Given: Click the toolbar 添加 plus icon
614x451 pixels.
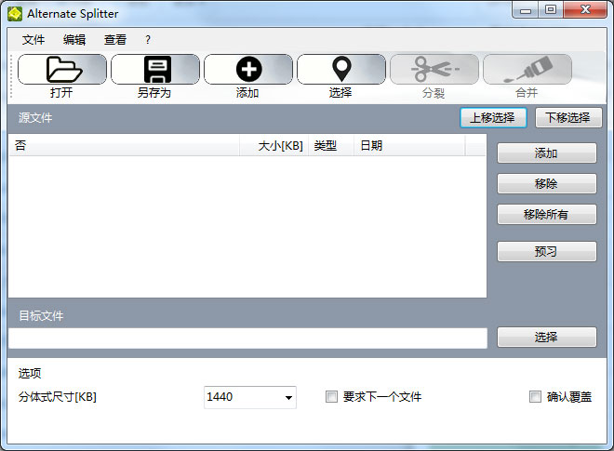Looking at the screenshot, I should [x=248, y=70].
